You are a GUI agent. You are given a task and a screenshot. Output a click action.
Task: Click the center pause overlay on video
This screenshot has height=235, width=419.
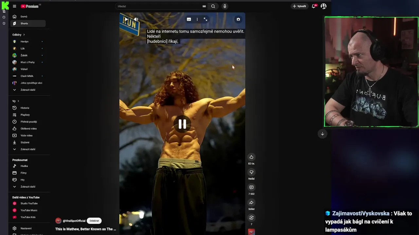(182, 124)
